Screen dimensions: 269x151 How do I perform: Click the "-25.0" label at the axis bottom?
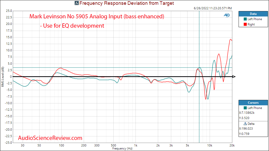tap(9, 143)
